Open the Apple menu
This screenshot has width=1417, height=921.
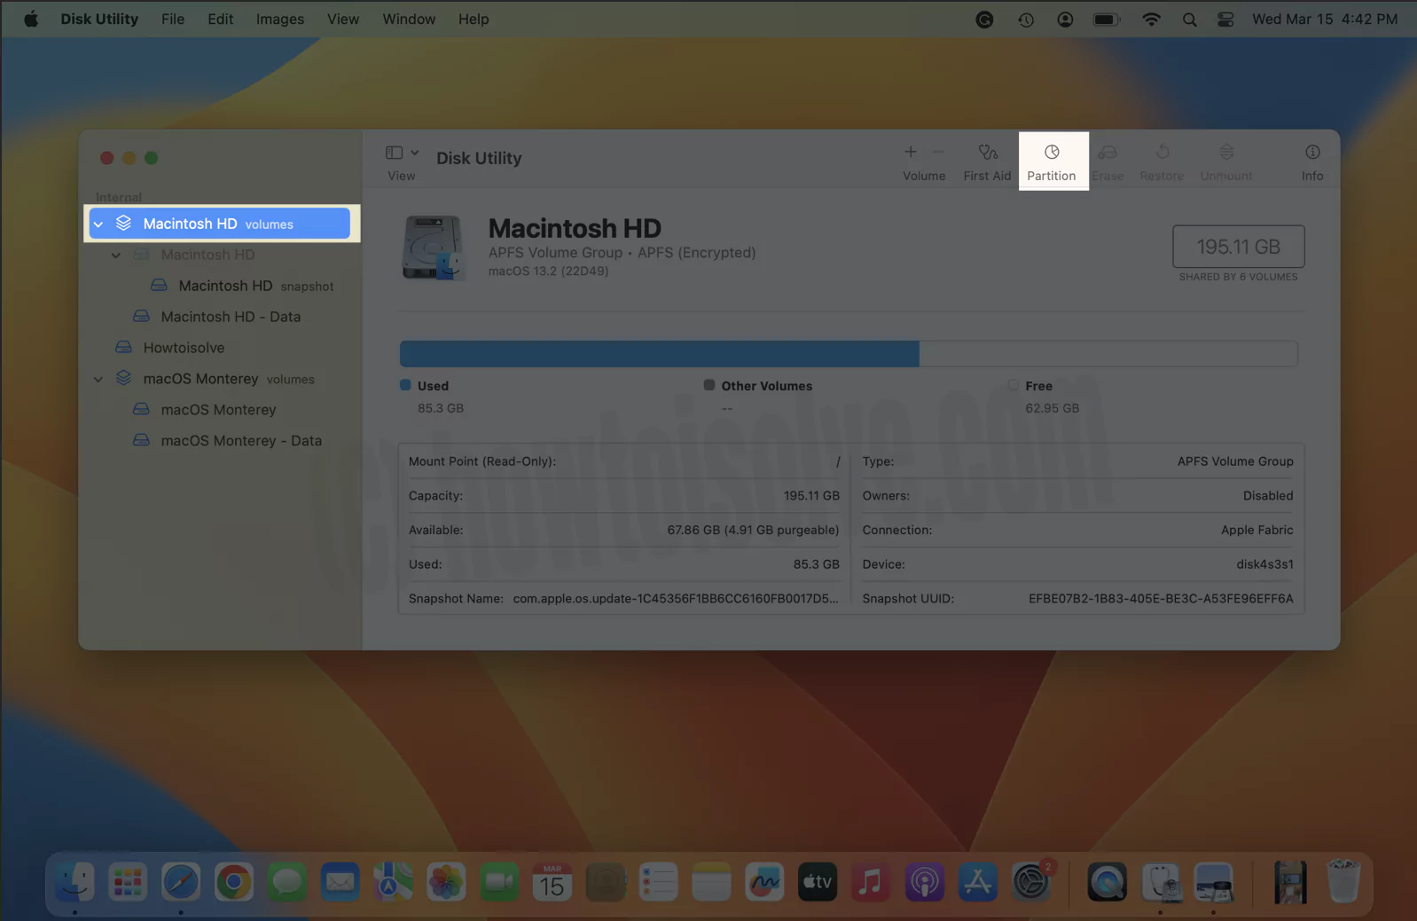pos(31,19)
